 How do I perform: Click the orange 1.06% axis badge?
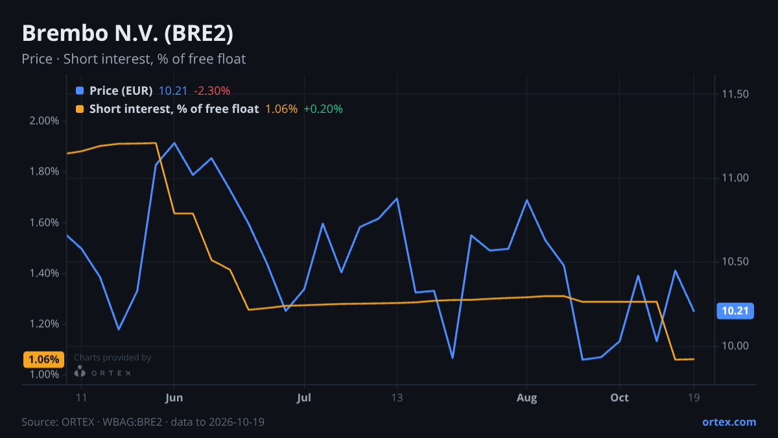coord(43,359)
